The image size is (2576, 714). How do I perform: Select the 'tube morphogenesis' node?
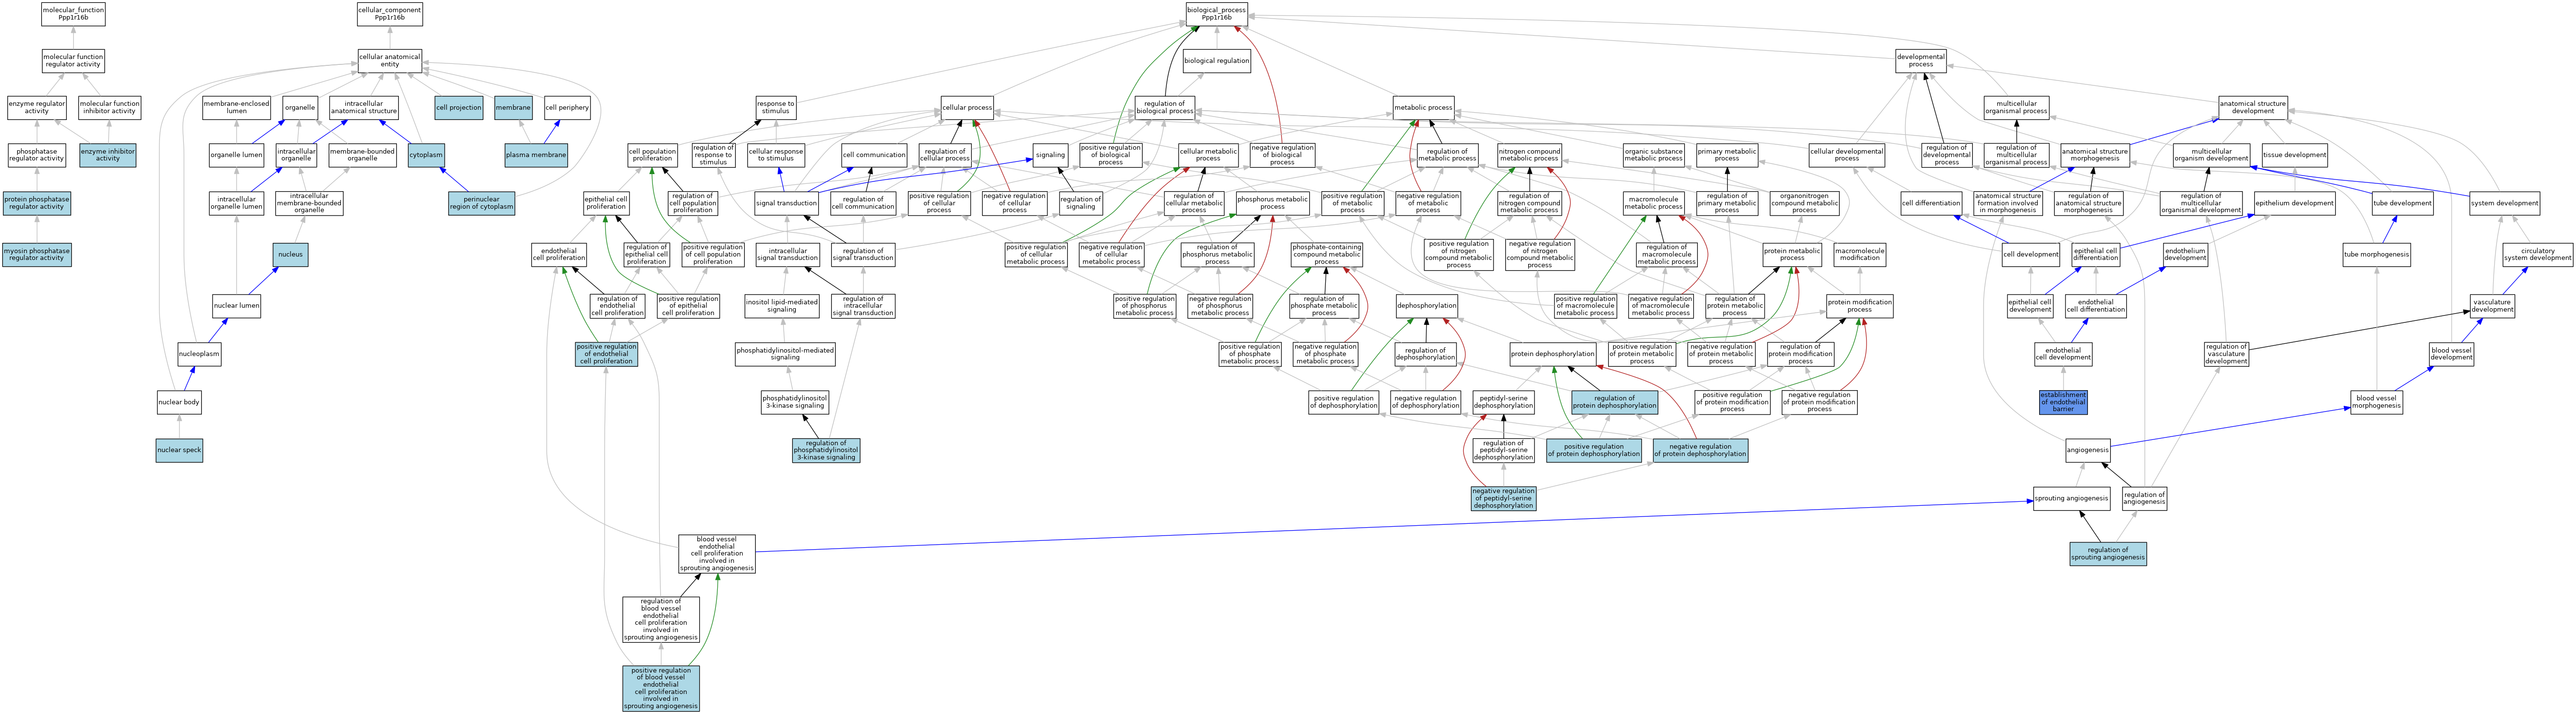pyautogui.click(x=2376, y=254)
